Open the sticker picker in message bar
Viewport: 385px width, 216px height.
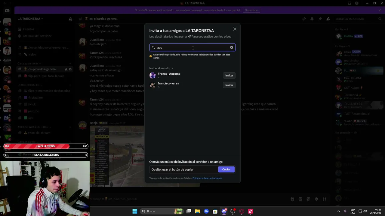pos(308,199)
